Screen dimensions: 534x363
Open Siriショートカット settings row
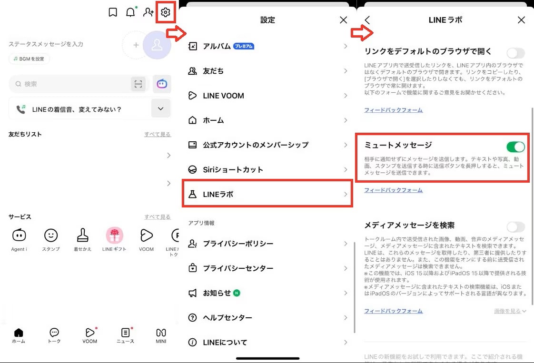pos(267,169)
